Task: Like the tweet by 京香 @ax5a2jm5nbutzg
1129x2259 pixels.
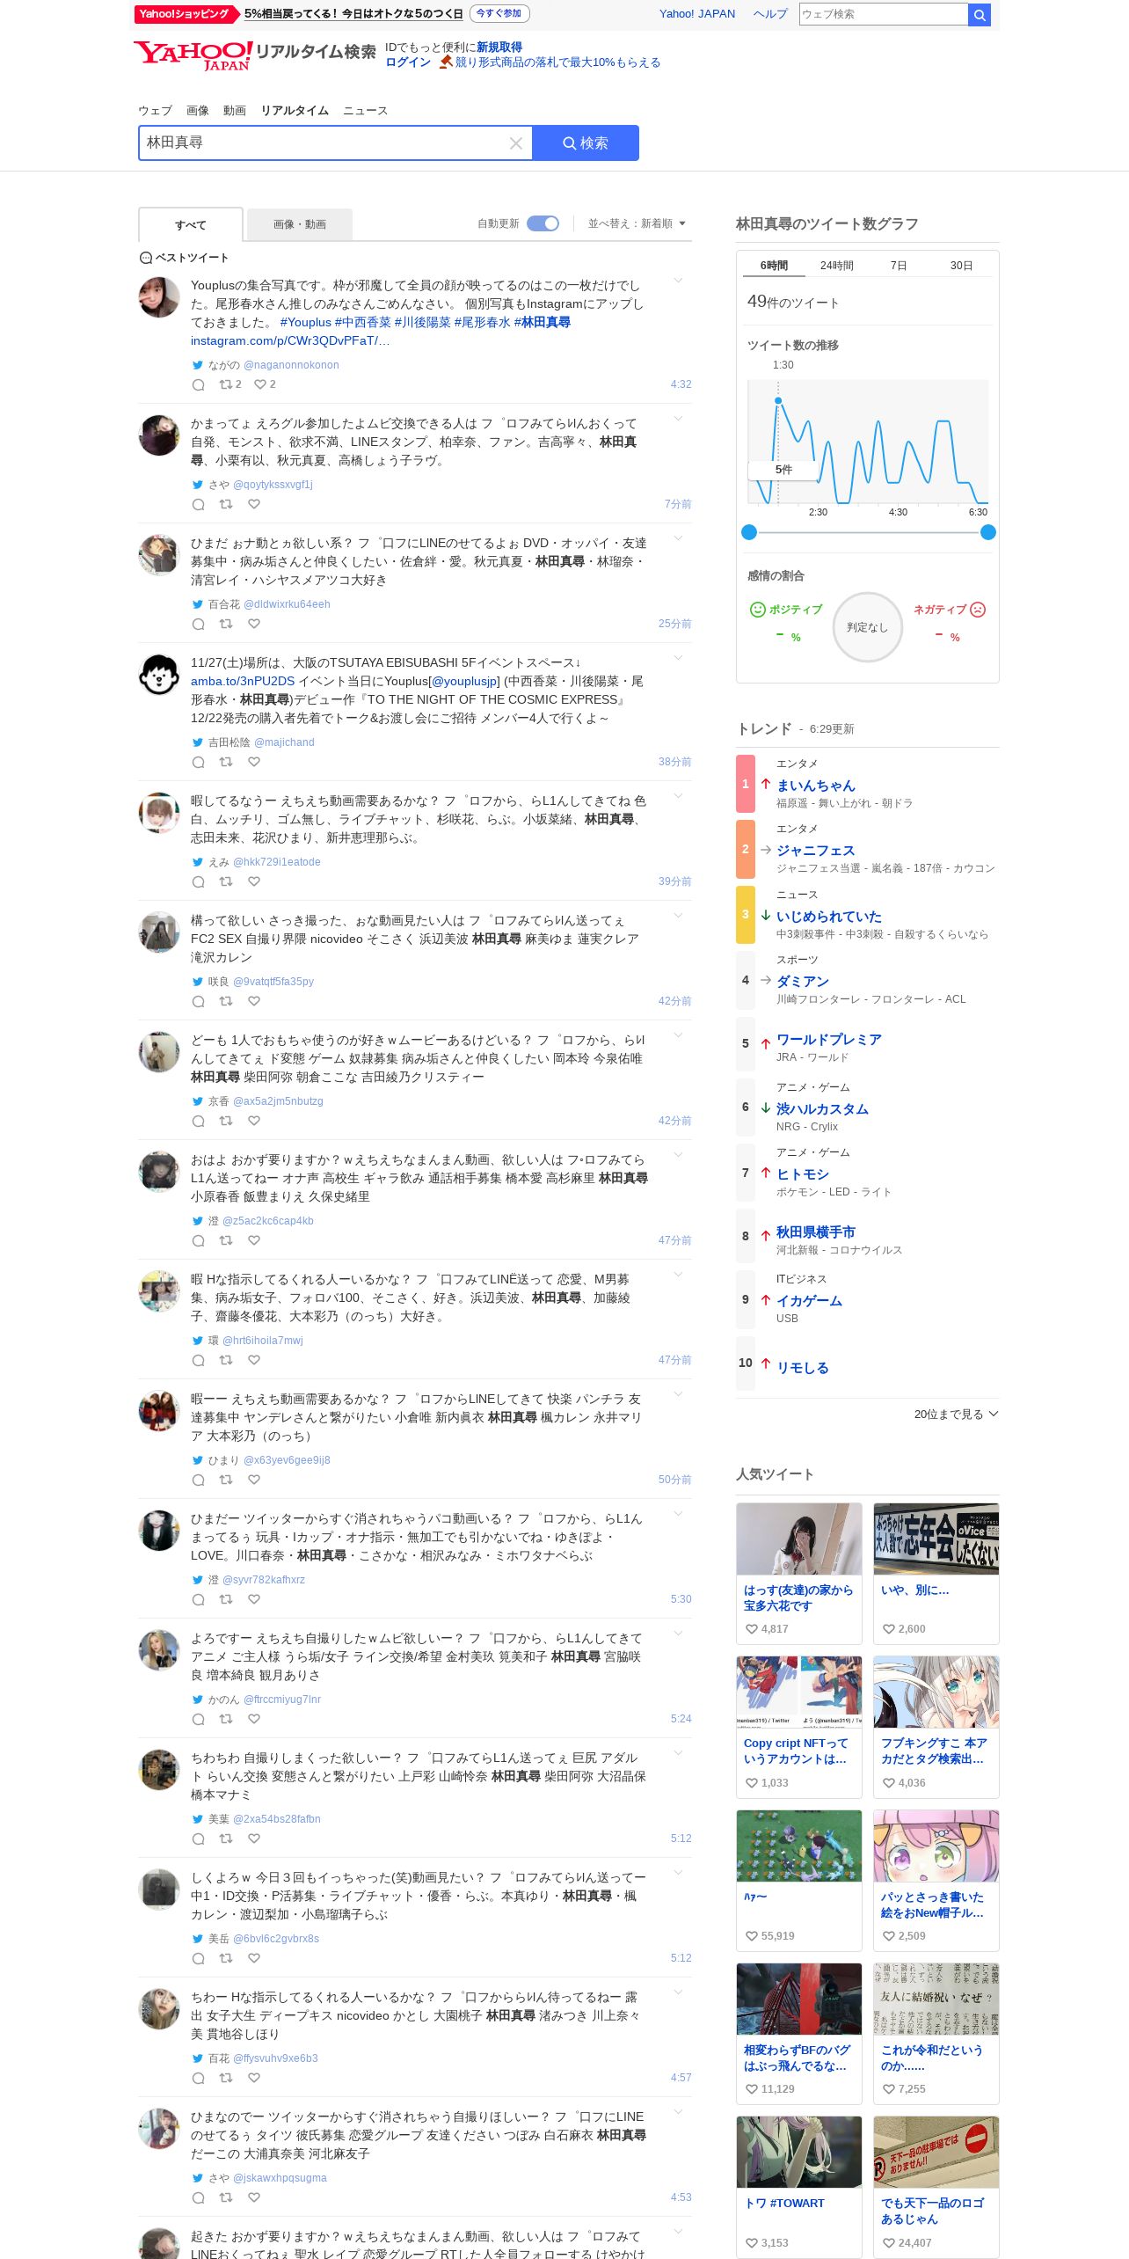Action: click(254, 1121)
